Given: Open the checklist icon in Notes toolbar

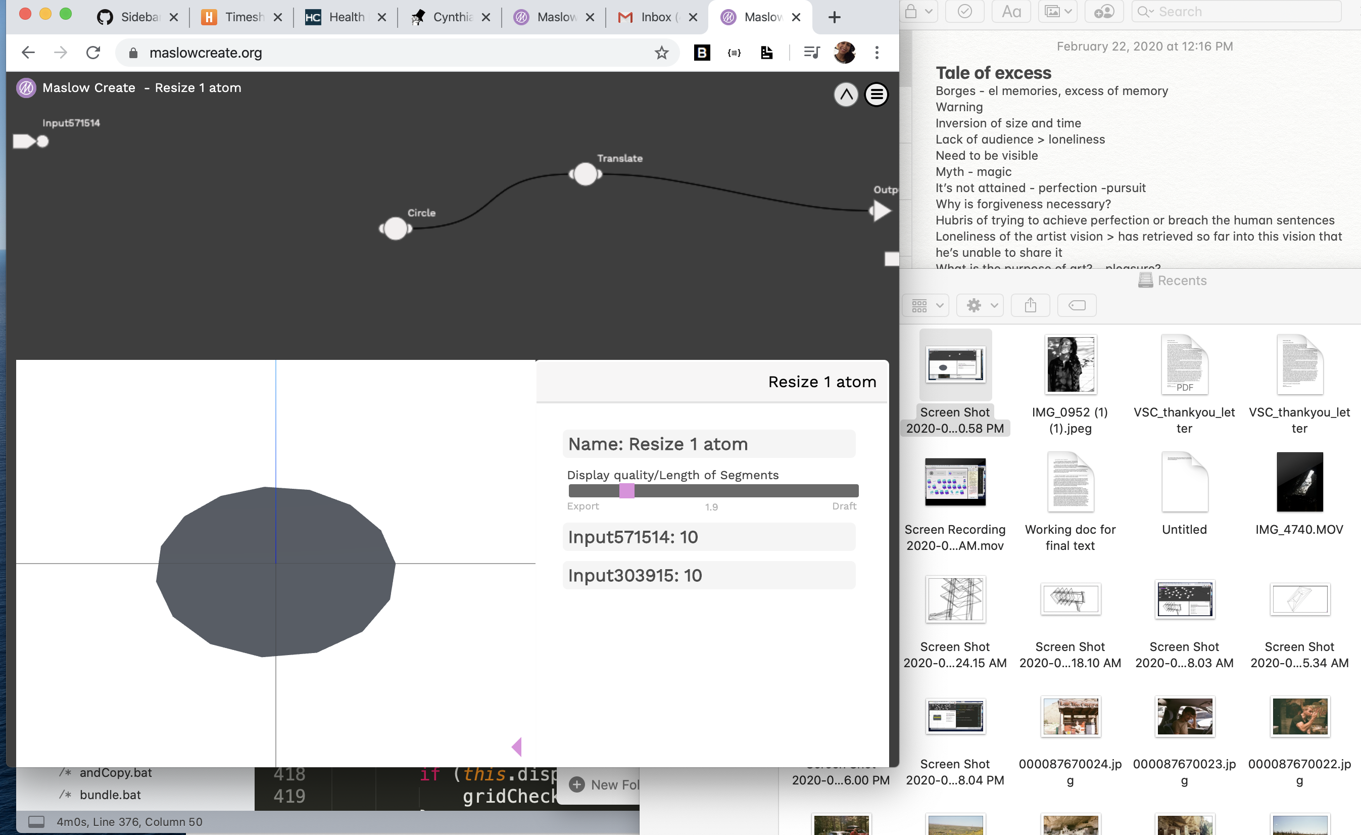Looking at the screenshot, I should [964, 11].
